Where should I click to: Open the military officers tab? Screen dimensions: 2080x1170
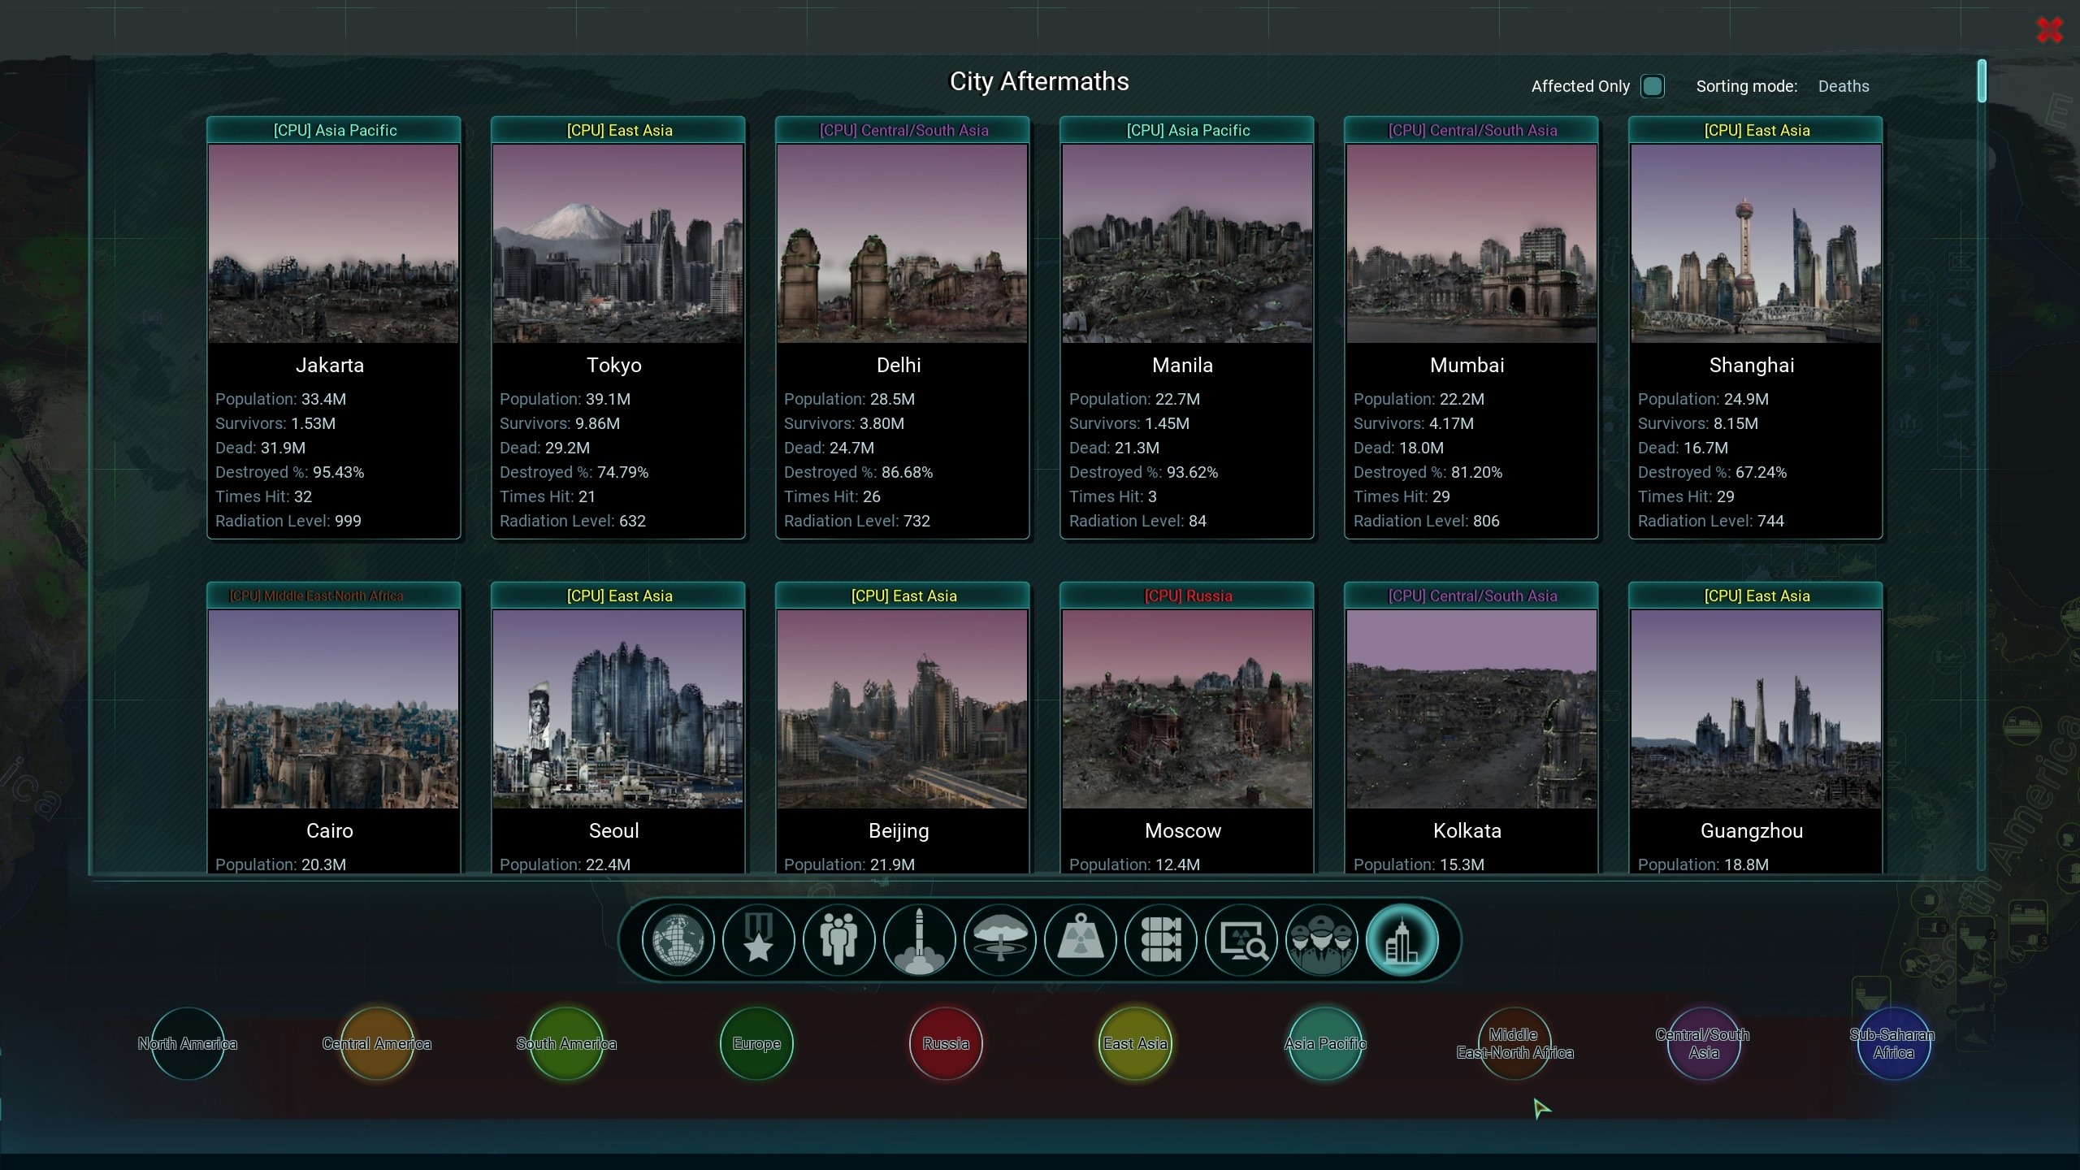pyautogui.click(x=1321, y=940)
